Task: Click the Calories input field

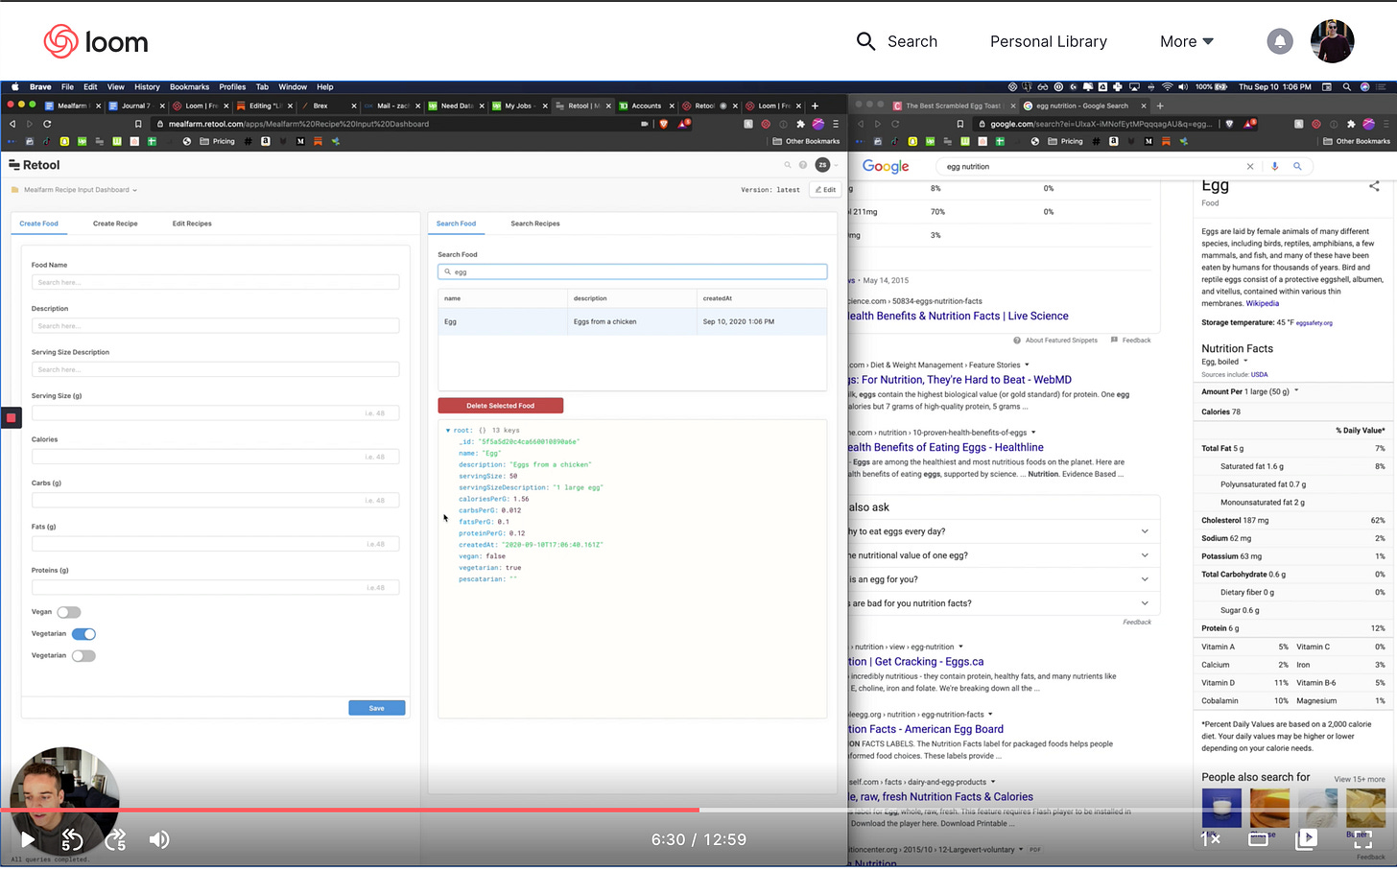Action: (215, 457)
